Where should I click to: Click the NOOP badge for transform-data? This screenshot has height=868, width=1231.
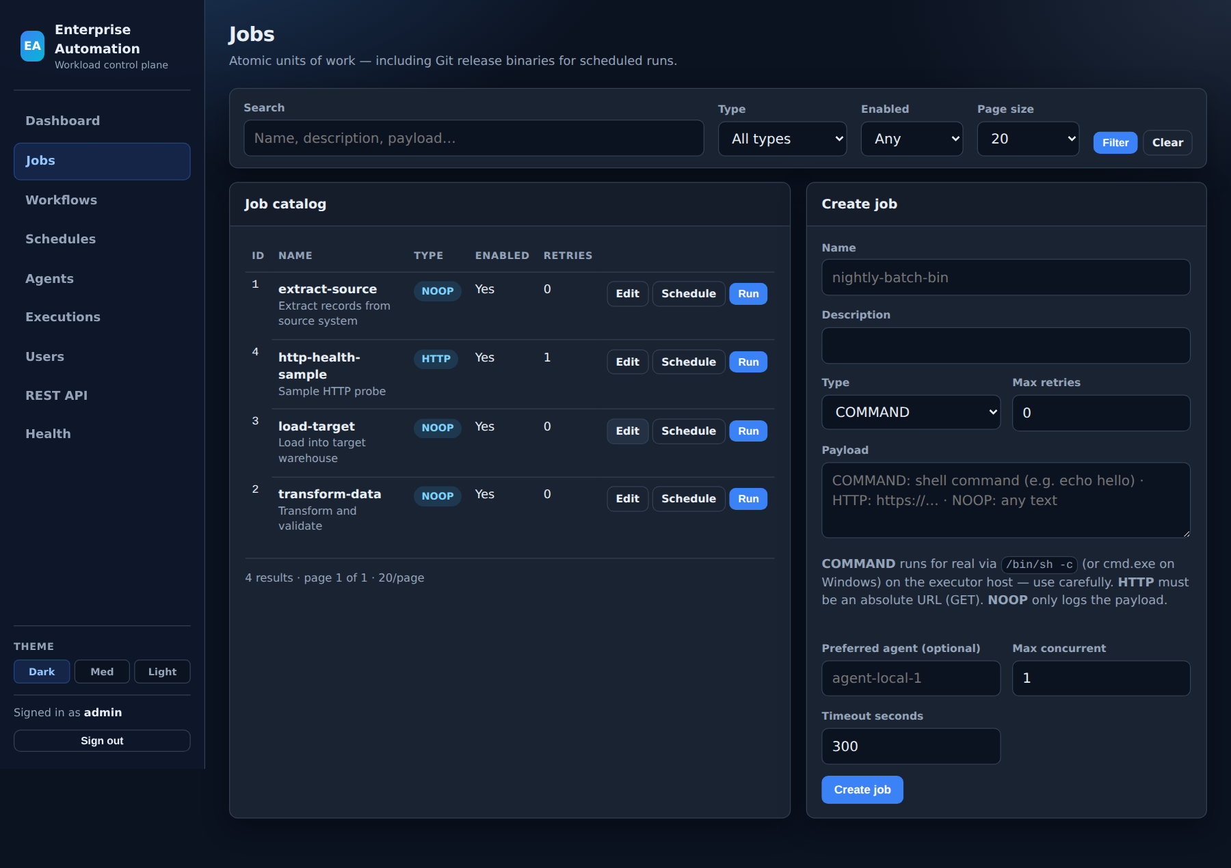pos(438,496)
